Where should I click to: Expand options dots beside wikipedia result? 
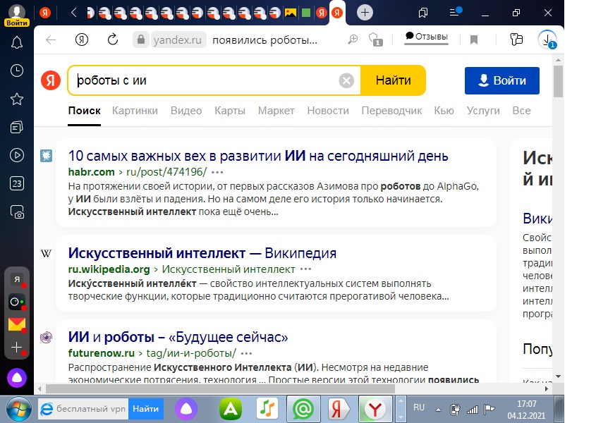pos(305,269)
